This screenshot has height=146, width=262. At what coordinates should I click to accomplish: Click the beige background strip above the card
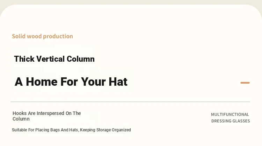(131, 2)
